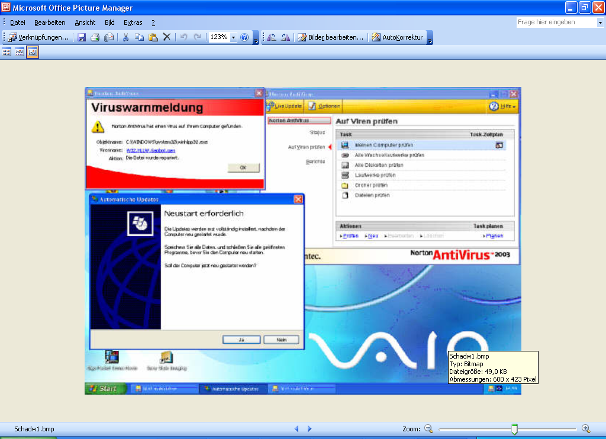Screen dimensions: 606x439
Task: Open the help question box dropdown
Action: (x=600, y=22)
